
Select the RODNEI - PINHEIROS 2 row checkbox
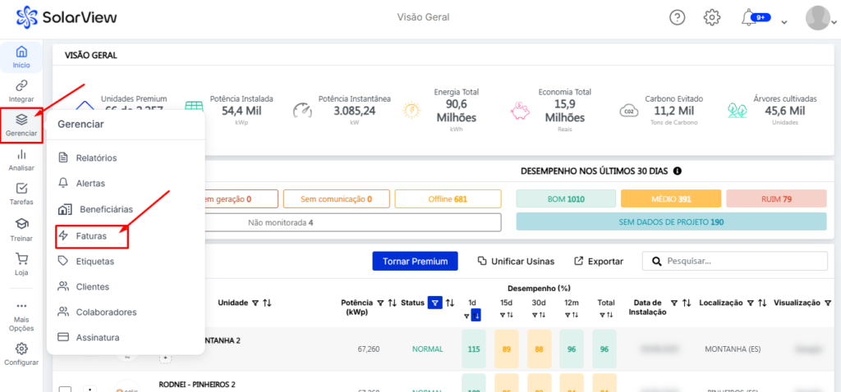click(66, 389)
